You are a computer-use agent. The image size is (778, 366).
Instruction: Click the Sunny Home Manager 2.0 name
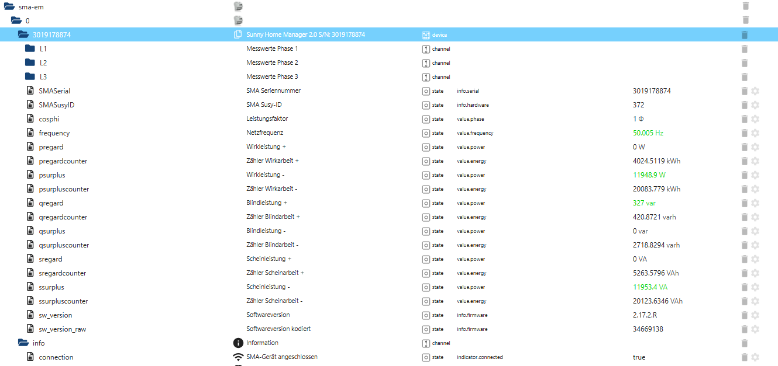(305, 34)
